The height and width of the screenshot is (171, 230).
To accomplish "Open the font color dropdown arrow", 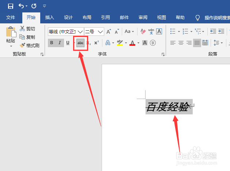I will (x=138, y=43).
